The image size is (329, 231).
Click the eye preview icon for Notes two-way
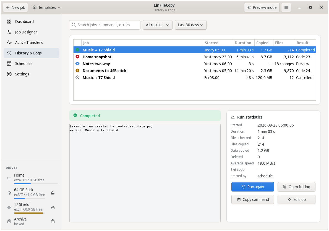click(x=77, y=64)
